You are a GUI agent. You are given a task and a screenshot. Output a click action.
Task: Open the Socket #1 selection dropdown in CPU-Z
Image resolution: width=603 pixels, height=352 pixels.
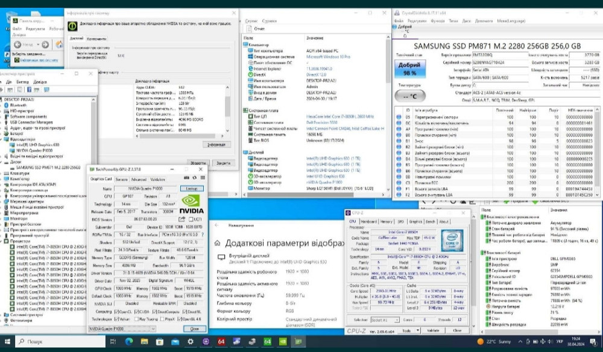coord(397,319)
